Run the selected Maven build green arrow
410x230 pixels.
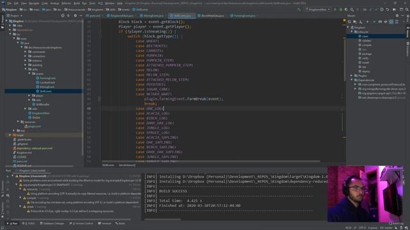[374, 22]
